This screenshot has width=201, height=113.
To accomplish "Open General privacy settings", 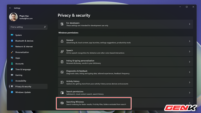I will tap(126, 41).
